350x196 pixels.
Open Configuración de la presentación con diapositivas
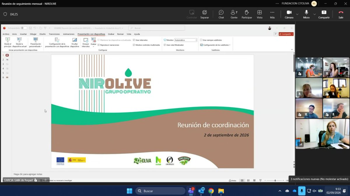tap(57, 42)
